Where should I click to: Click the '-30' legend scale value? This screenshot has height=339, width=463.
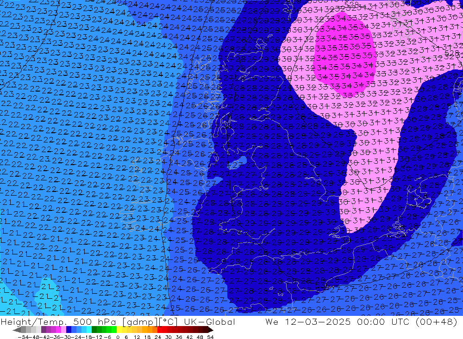coord(66,337)
